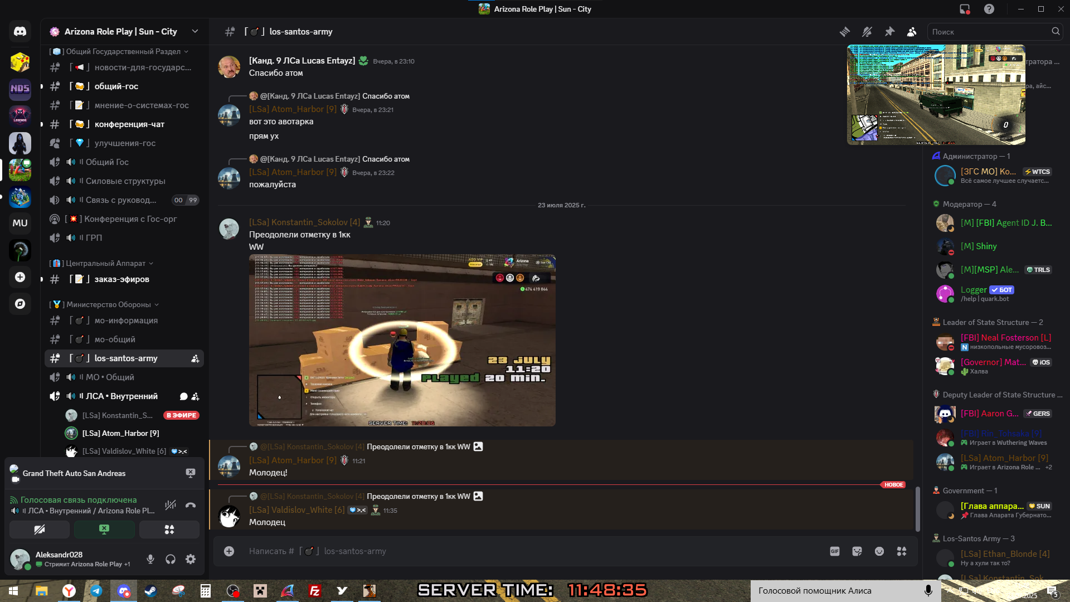Open inbox icon in title bar

click(965, 9)
